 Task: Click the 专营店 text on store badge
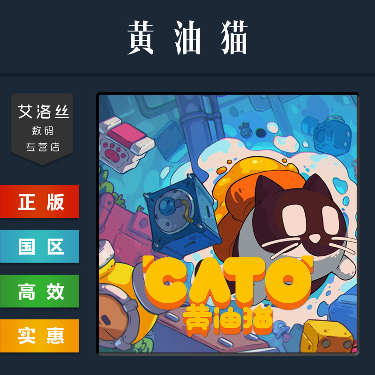43,147
